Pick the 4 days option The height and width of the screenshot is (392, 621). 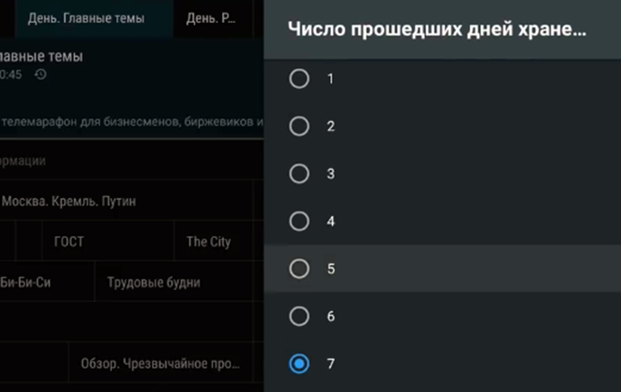point(442,221)
